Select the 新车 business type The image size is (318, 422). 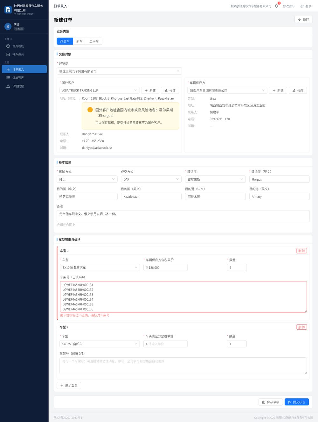tap(79, 41)
